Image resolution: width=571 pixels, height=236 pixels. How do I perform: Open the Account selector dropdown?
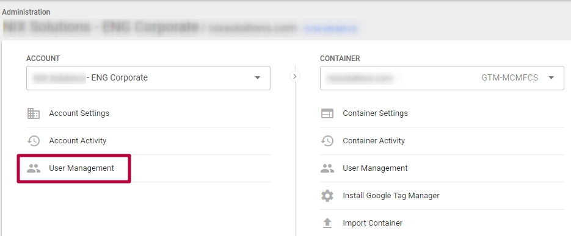tap(148, 78)
